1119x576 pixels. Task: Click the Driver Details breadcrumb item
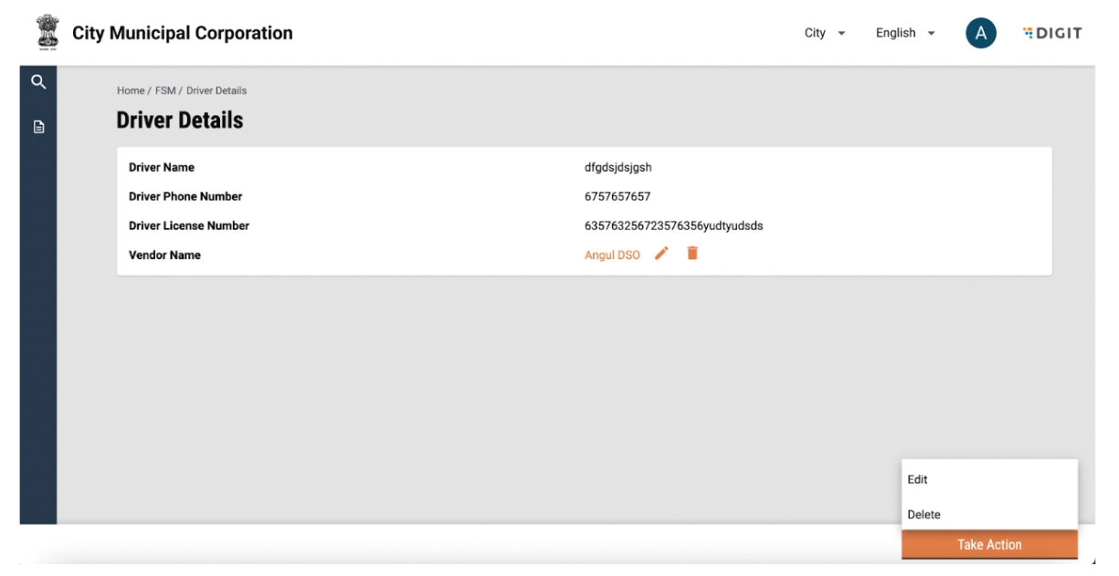point(216,90)
